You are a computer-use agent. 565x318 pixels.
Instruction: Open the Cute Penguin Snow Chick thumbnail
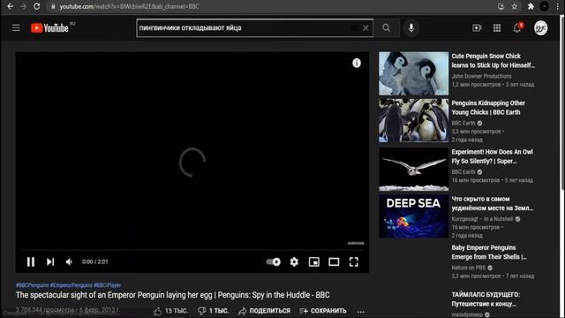[413, 73]
